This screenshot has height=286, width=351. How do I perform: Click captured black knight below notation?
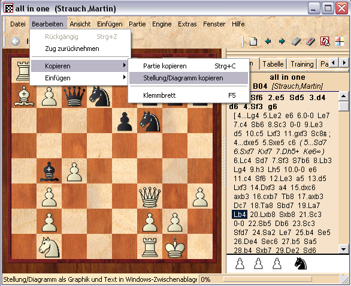[x=301, y=263]
